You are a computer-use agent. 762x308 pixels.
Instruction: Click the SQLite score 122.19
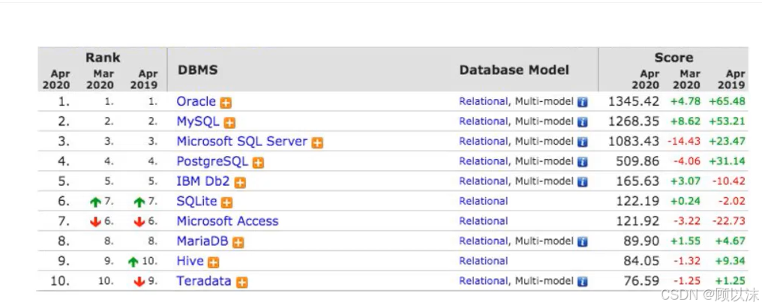pos(637,201)
